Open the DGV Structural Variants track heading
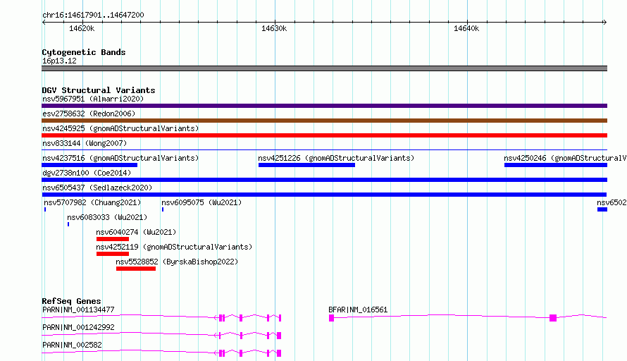Image resolution: width=627 pixels, height=361 pixels. [99, 90]
